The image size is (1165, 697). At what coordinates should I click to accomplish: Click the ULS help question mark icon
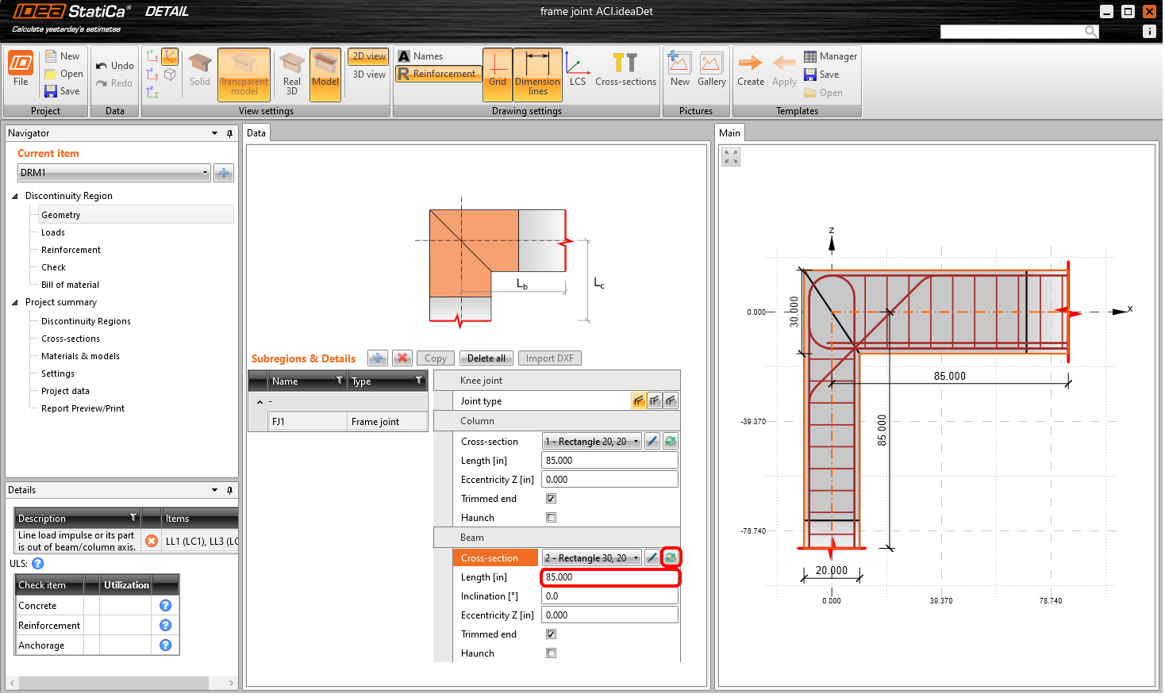37,564
